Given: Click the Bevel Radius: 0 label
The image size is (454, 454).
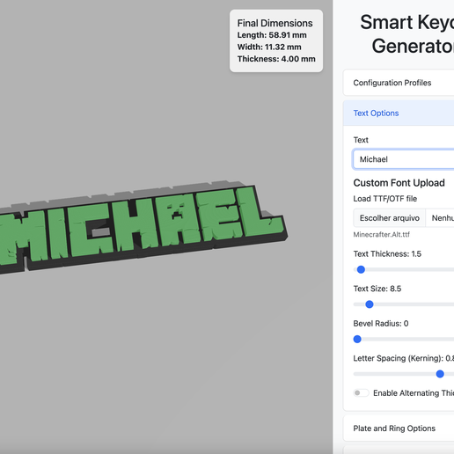Looking at the screenshot, I should point(381,324).
